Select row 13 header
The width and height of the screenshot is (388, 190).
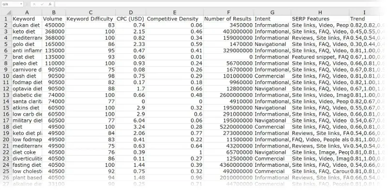tap(6, 95)
